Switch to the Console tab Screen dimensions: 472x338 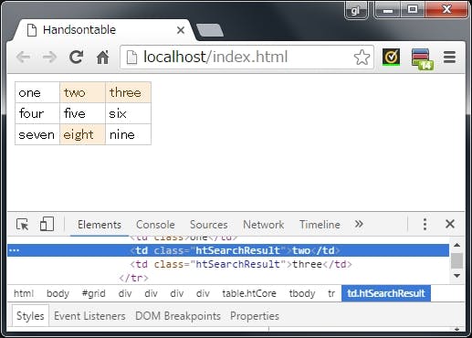click(x=155, y=225)
